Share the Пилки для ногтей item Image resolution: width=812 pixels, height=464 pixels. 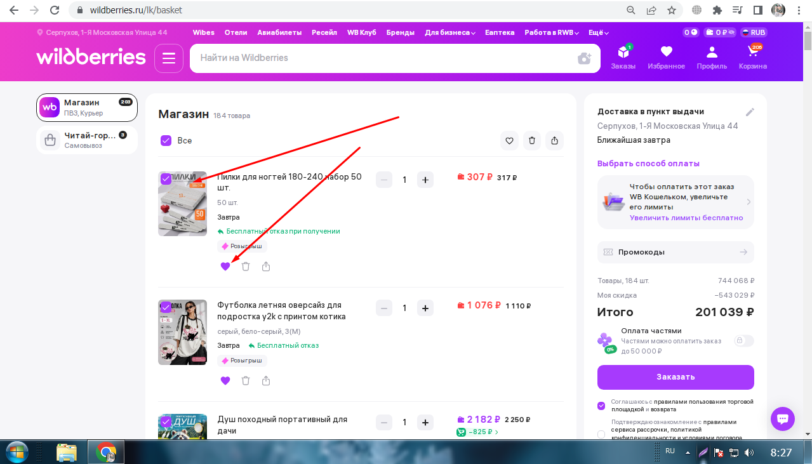(x=266, y=267)
